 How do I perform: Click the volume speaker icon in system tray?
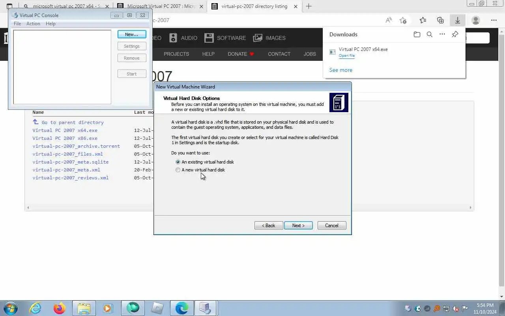pyautogui.click(x=456, y=308)
